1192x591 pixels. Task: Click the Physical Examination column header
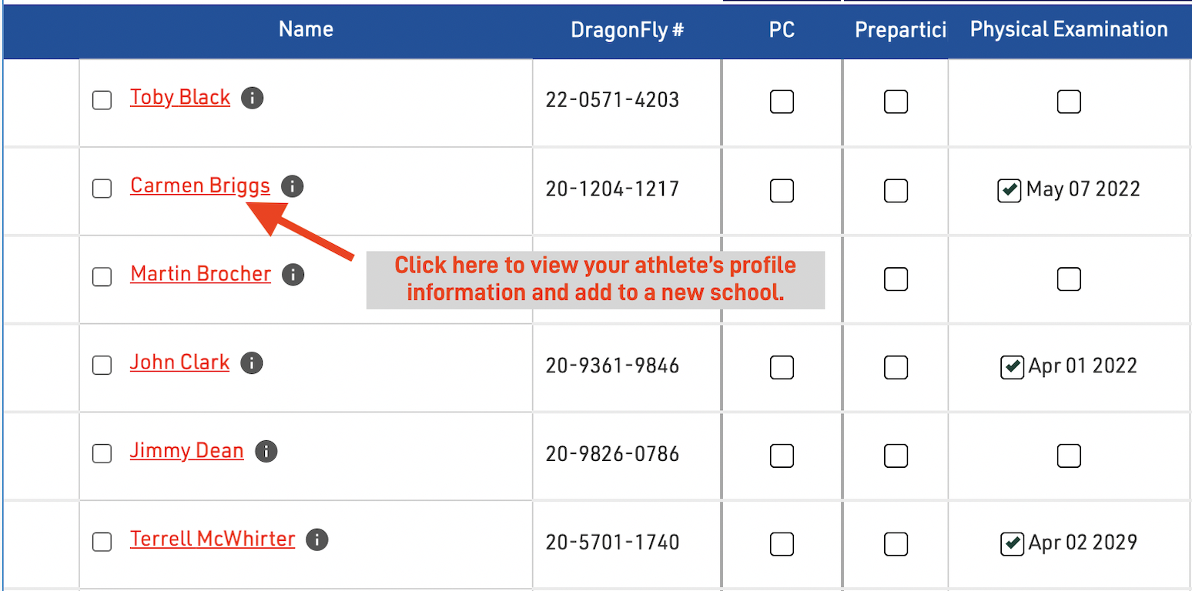point(1068,30)
